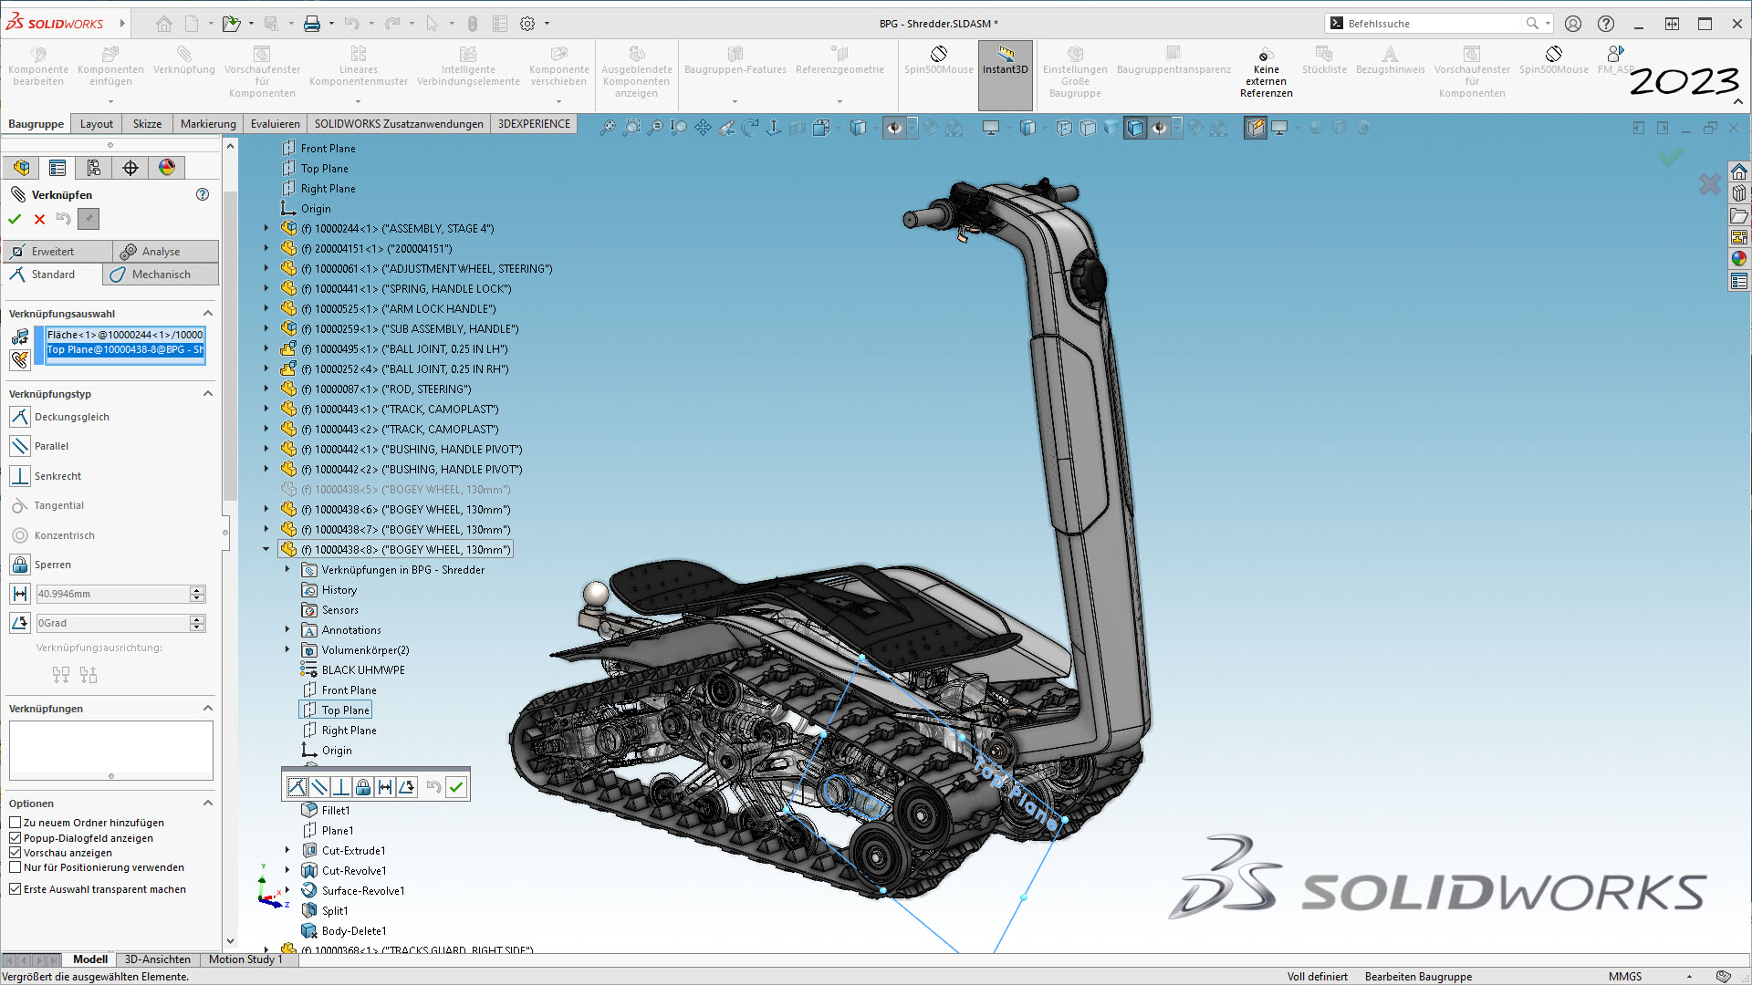Switch to the Layout ribbon tab
The image size is (1752, 985).
[x=97, y=124]
